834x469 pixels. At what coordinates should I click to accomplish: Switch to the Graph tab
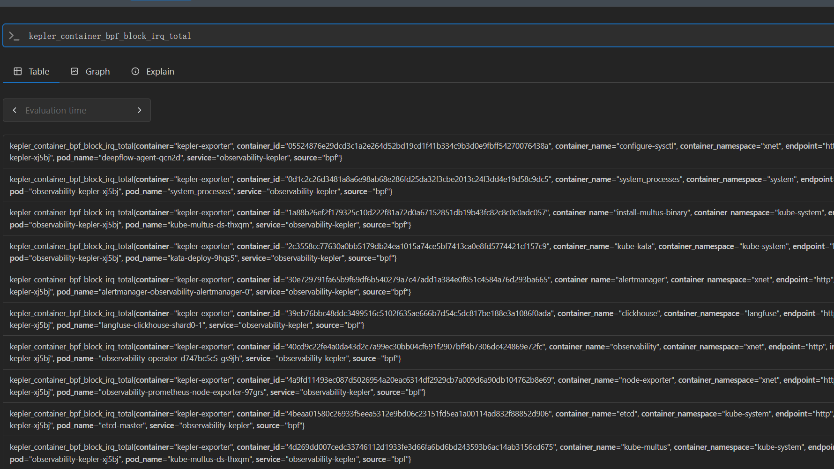(x=90, y=71)
